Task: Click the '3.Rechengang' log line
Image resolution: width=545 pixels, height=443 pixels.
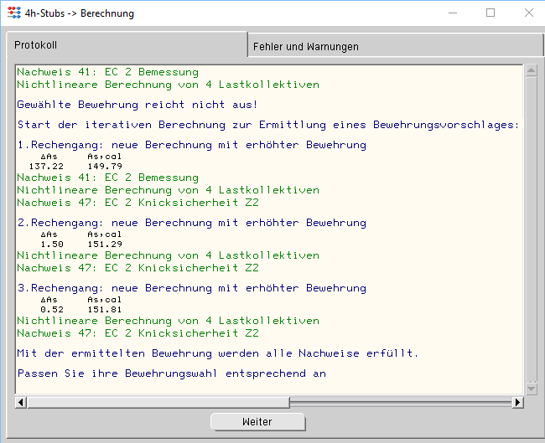Action: (191, 288)
